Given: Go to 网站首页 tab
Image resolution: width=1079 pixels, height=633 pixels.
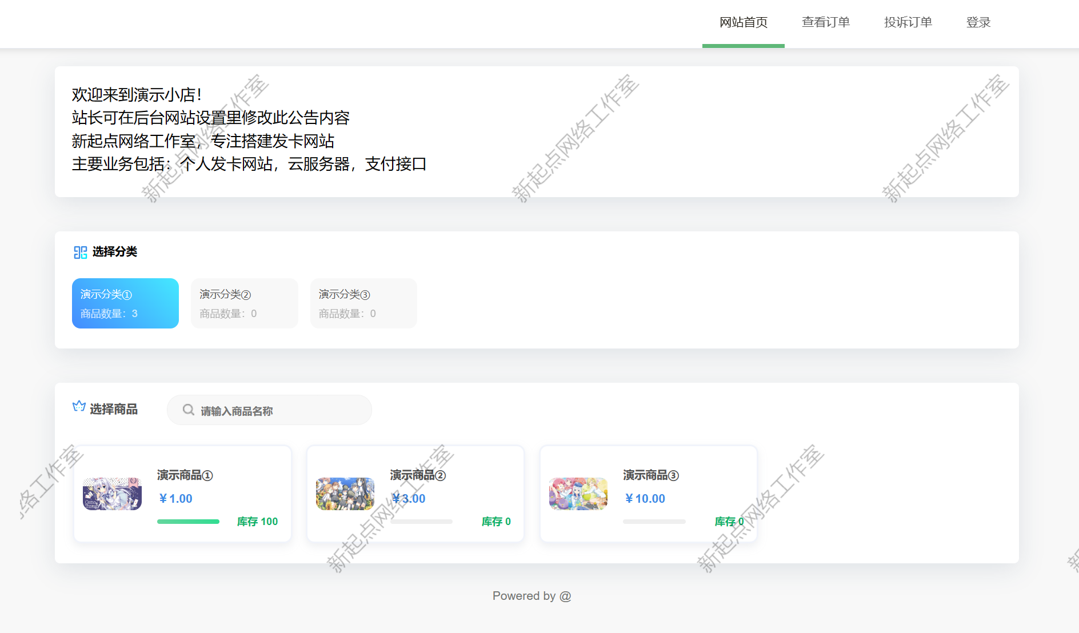Looking at the screenshot, I should 743,22.
